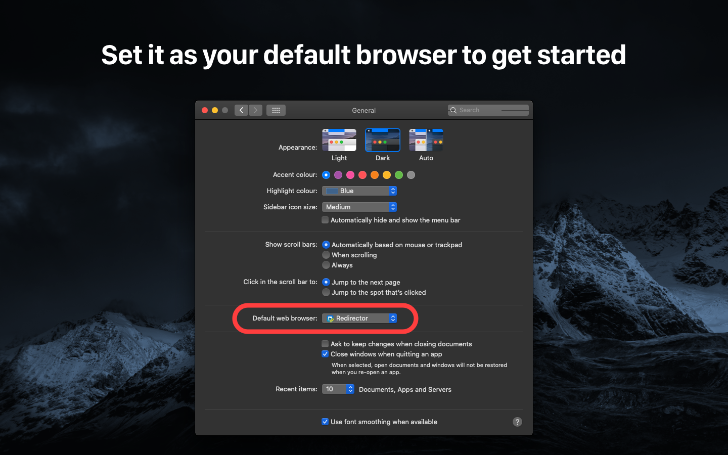Select the Dark appearance thumbnail
Viewport: 728px width, 455px height.
(383, 140)
